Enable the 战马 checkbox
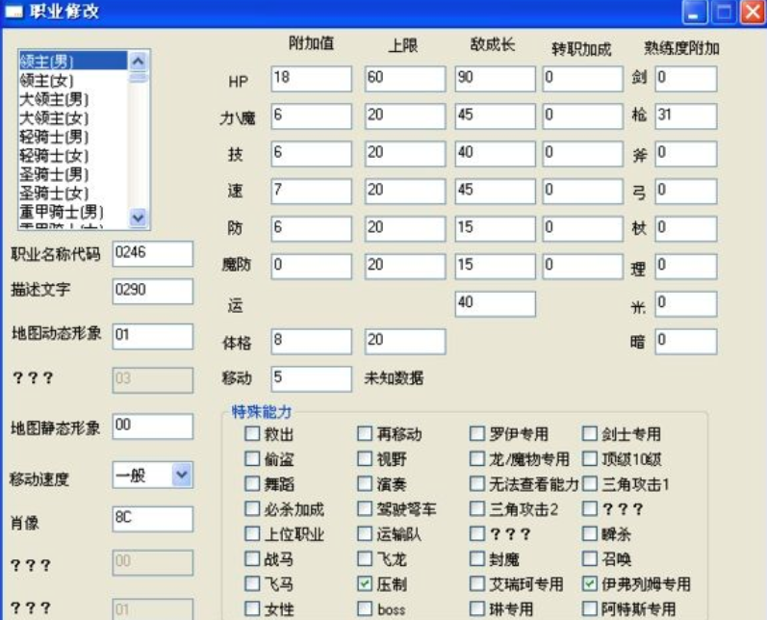 [252, 558]
